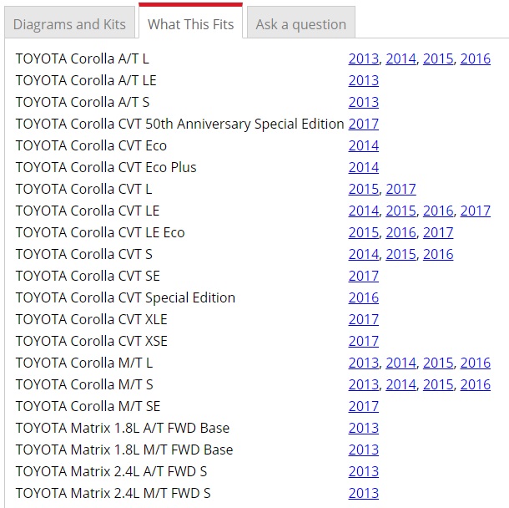Switch to the What This Fits tab

[190, 24]
